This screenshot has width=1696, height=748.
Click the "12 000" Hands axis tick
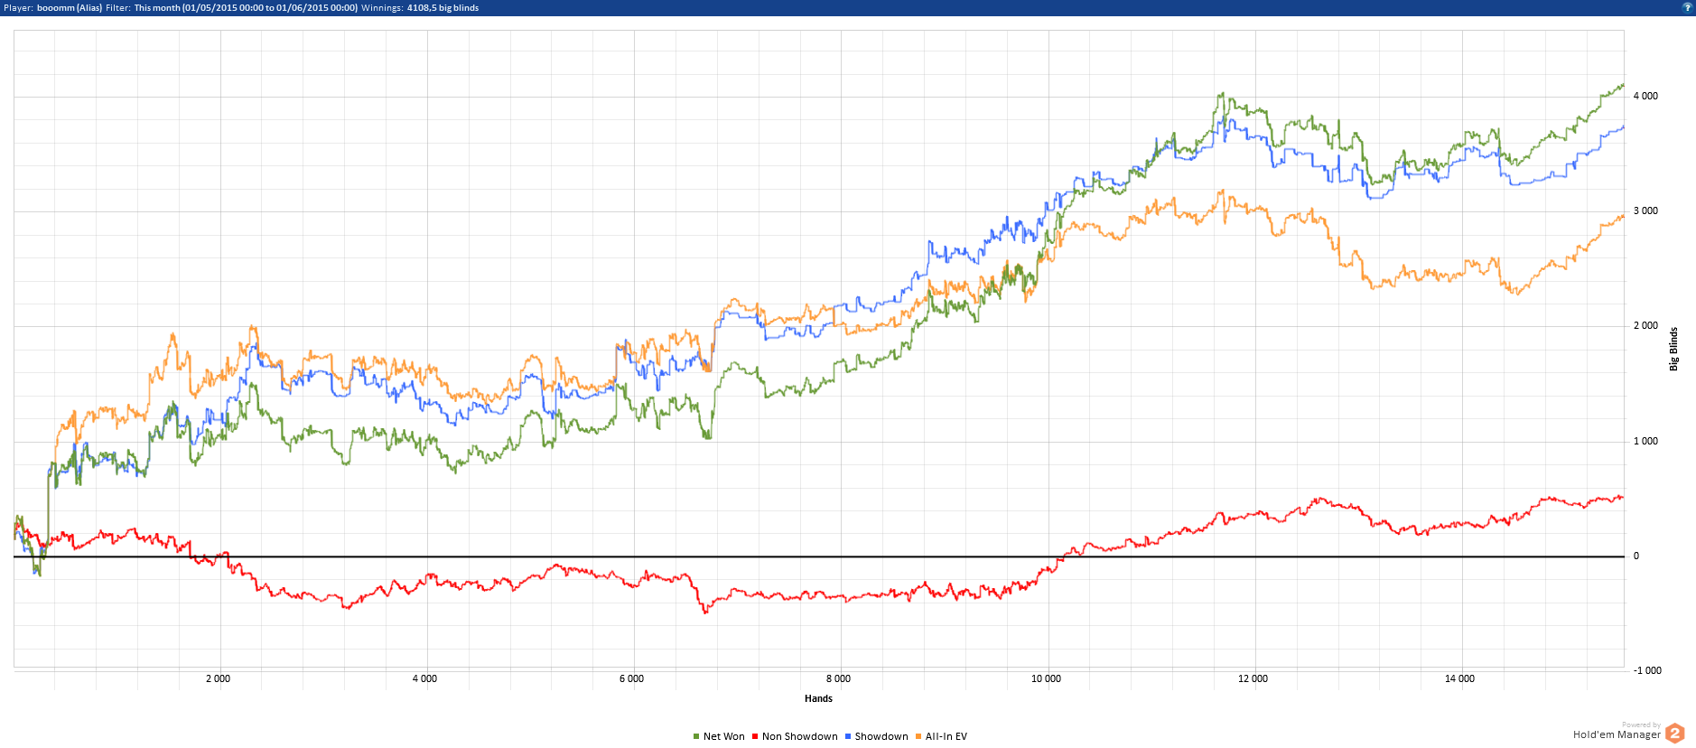point(1253,678)
